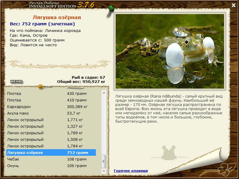239x179 pixels.
Task: Select Ленок острорылый 1,327 кг row
Action: (51, 126)
